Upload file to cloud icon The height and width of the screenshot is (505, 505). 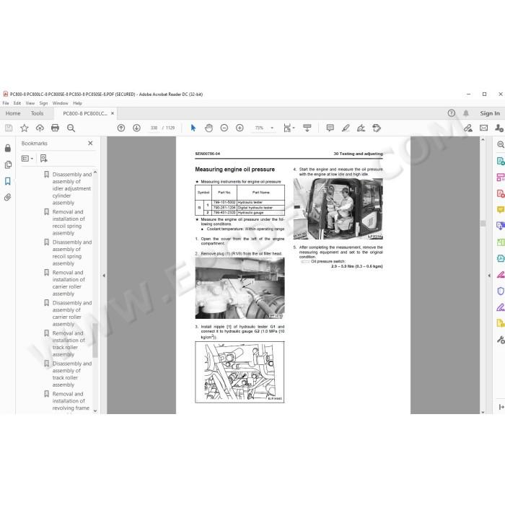[x=40, y=128]
